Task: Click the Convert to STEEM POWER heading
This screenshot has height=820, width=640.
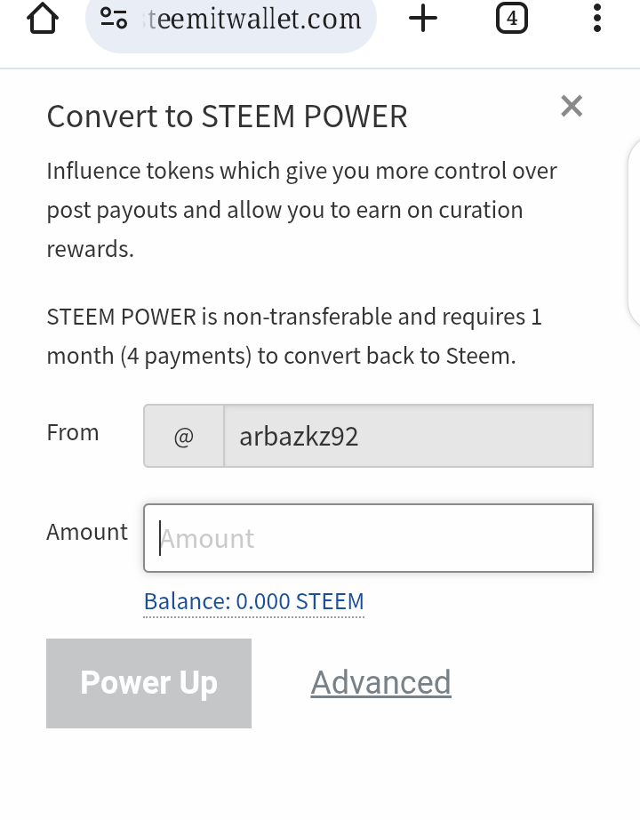Action: tap(227, 117)
